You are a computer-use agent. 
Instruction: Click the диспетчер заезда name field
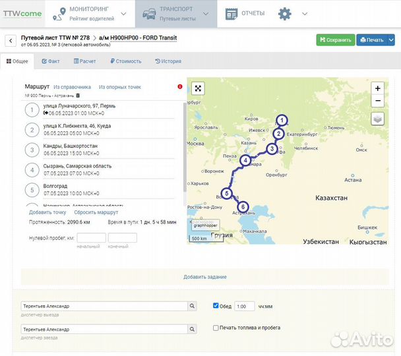(104, 329)
